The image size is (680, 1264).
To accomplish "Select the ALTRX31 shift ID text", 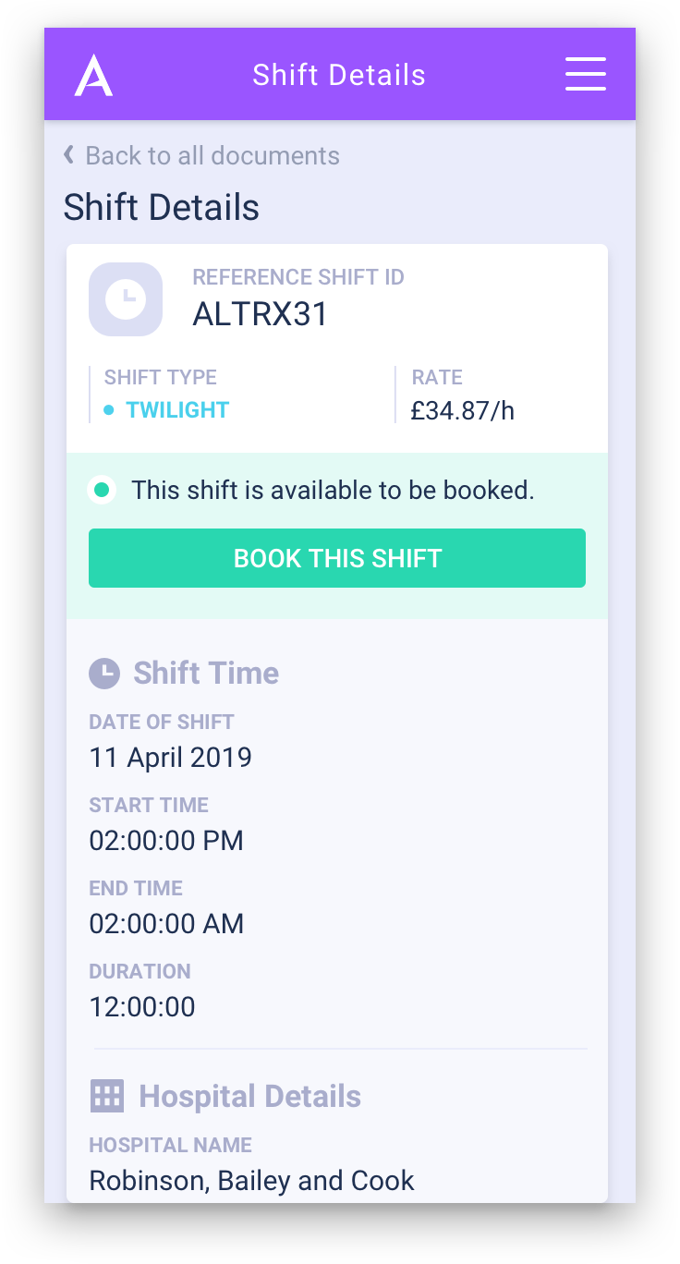I will point(261,314).
